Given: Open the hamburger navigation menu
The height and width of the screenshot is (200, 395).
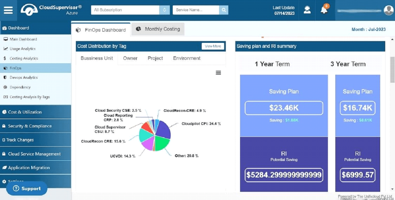Looking at the screenshot, I should pyautogui.click(x=8, y=10).
